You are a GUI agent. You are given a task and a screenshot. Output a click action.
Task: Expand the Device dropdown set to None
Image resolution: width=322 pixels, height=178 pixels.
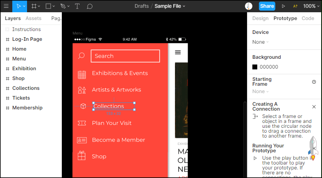point(261,42)
